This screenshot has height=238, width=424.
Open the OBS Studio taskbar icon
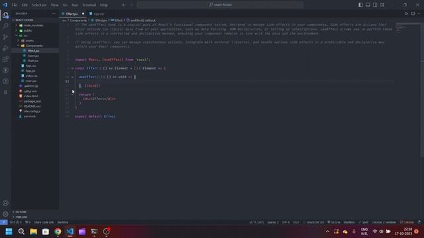click(x=106, y=231)
